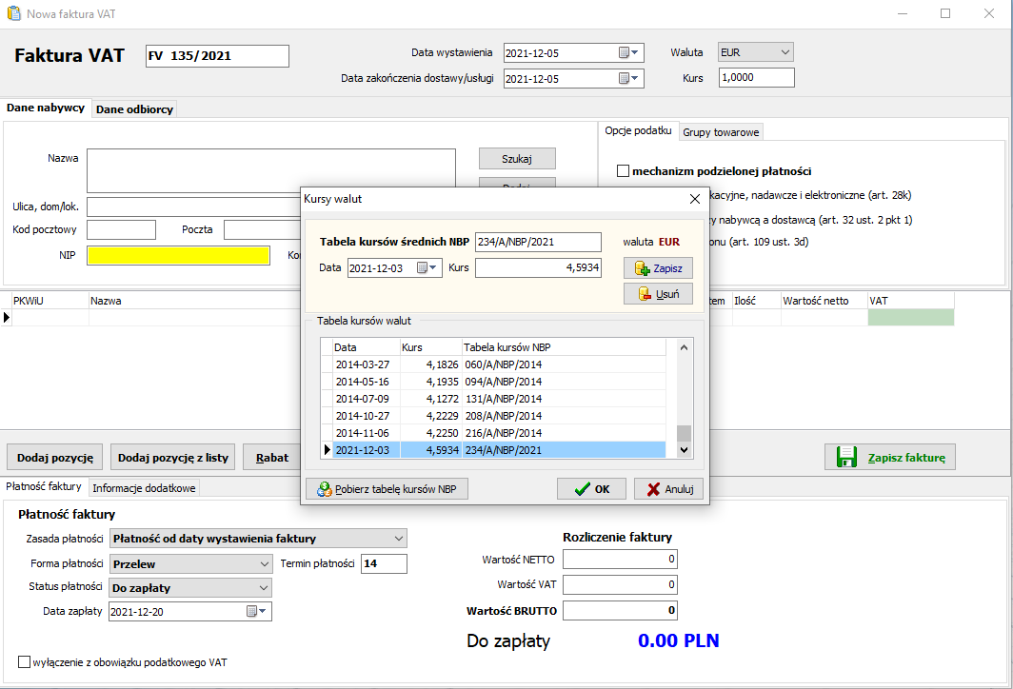Click the Data column header in rates table
This screenshot has width=1013, height=689.
pos(367,347)
